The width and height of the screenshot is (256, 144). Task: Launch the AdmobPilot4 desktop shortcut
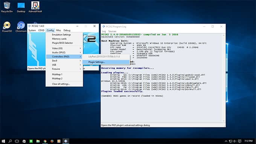click(x=35, y=7)
